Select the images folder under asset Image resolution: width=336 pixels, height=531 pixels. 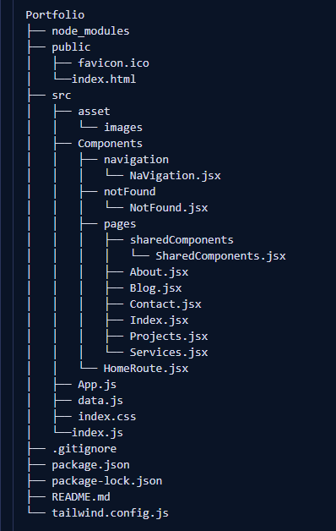coord(123,128)
